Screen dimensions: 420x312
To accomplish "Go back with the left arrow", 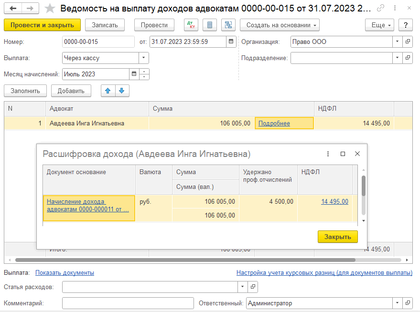I will (x=13, y=8).
